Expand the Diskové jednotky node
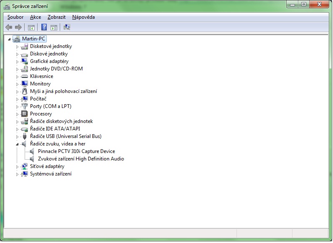The image size is (333, 243). [x=17, y=54]
